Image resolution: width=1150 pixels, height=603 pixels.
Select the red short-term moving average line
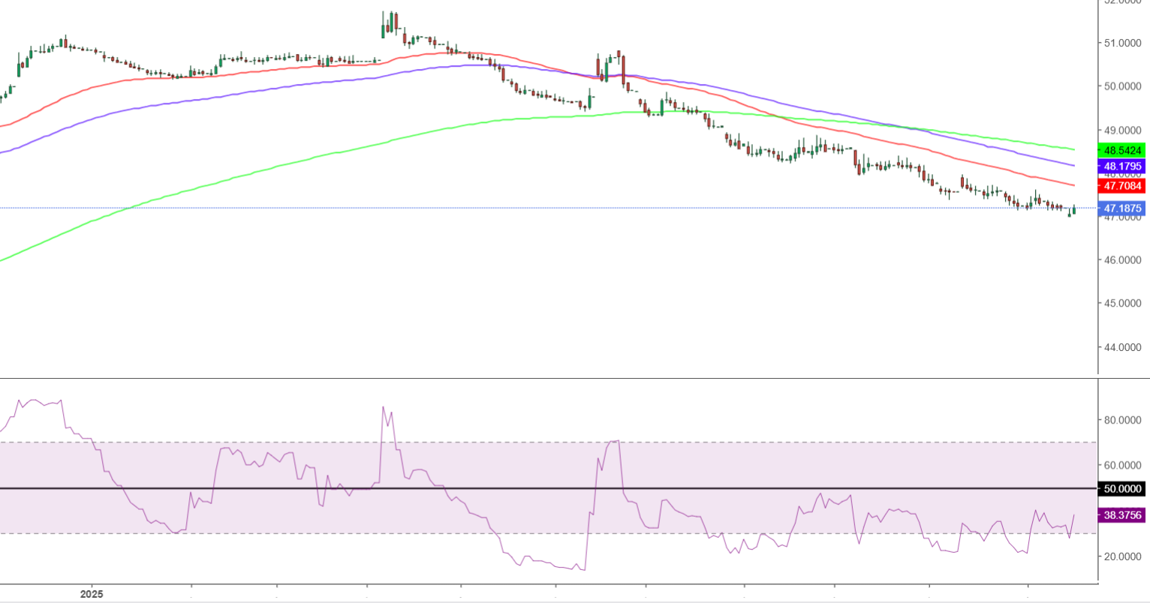(225, 73)
